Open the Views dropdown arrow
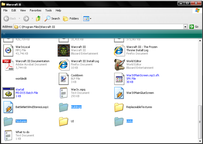This screenshot has width=203, height=144. click(x=91, y=19)
